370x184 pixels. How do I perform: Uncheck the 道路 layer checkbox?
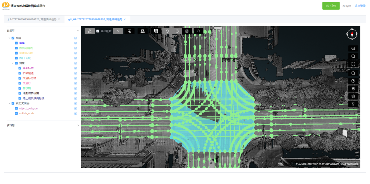[16, 43]
